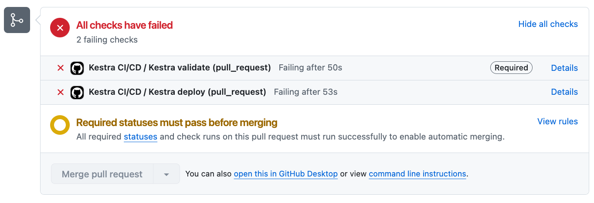Image resolution: width=594 pixels, height=203 pixels.
Task: Click GitHub logo next to Kestra validate
Action: pos(77,68)
